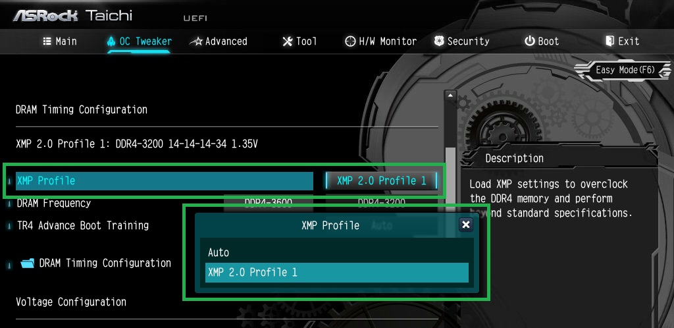The image size is (674, 328).
Task: Select the XMP Profile setting row
Action: [x=164, y=181]
